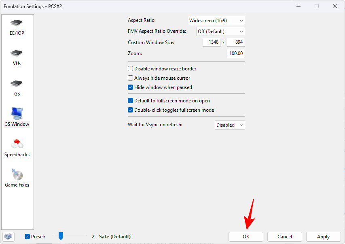Close the Emulation Settings window

pyautogui.click(x=335, y=6)
